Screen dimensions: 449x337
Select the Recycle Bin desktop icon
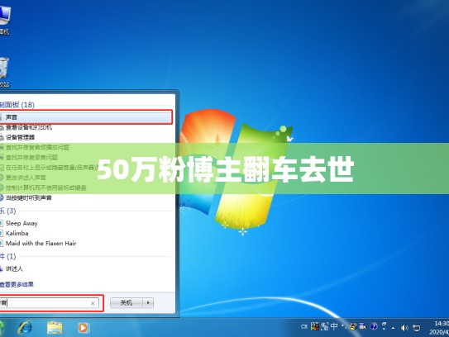tap(4, 72)
